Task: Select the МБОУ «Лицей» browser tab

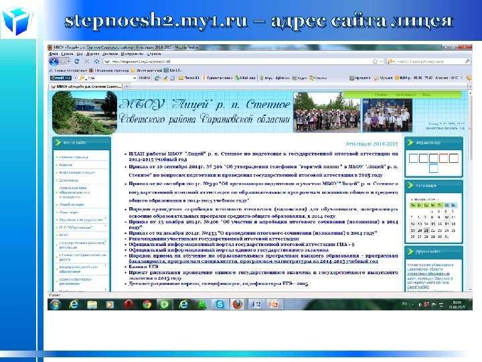Action: [x=86, y=86]
